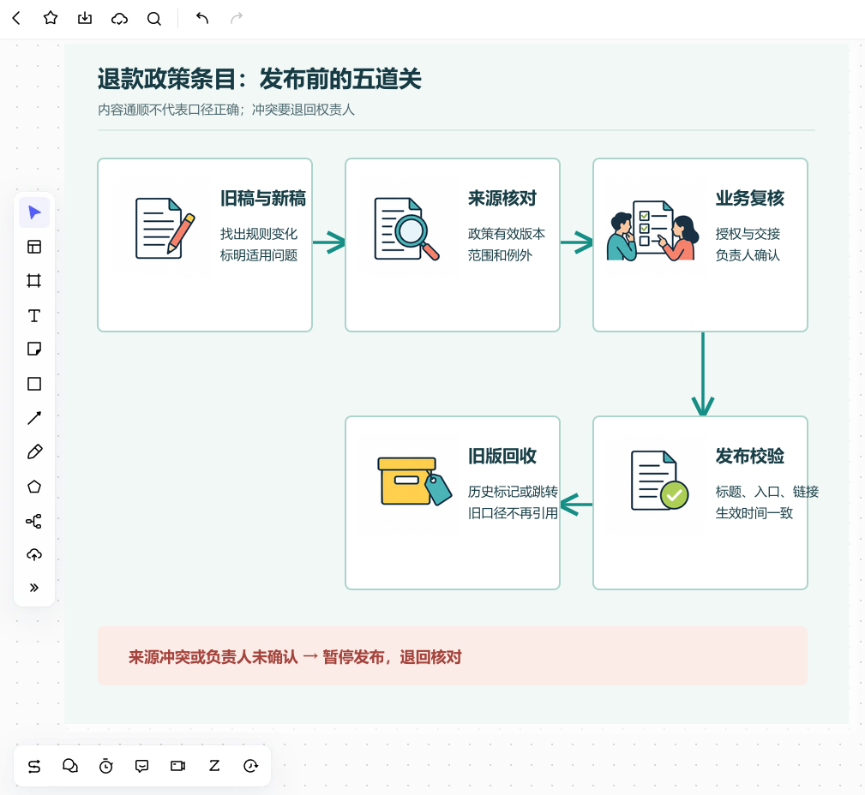This screenshot has height=795, width=865.
Task: Open the cloud sync icon
Action: tap(119, 19)
